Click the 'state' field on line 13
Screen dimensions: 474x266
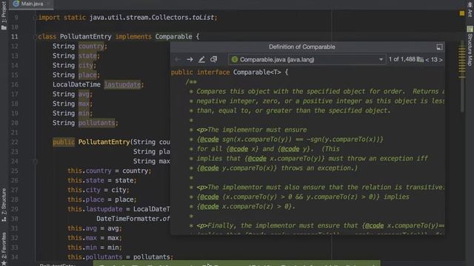pos(87,56)
